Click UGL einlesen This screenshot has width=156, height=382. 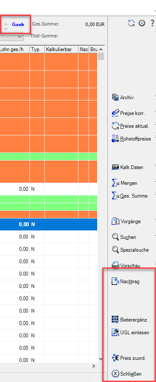130,332
